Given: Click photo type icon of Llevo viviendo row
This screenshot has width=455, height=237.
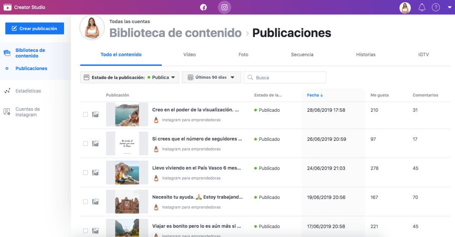Looking at the screenshot, I should [96, 172].
